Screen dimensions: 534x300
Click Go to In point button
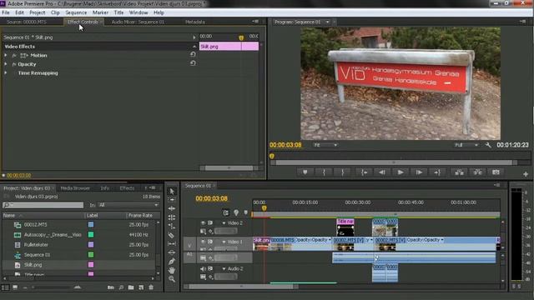[364, 172]
